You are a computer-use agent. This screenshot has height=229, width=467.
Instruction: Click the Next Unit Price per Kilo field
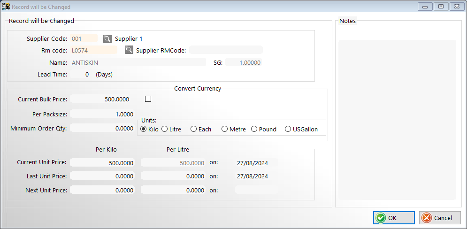102,191
